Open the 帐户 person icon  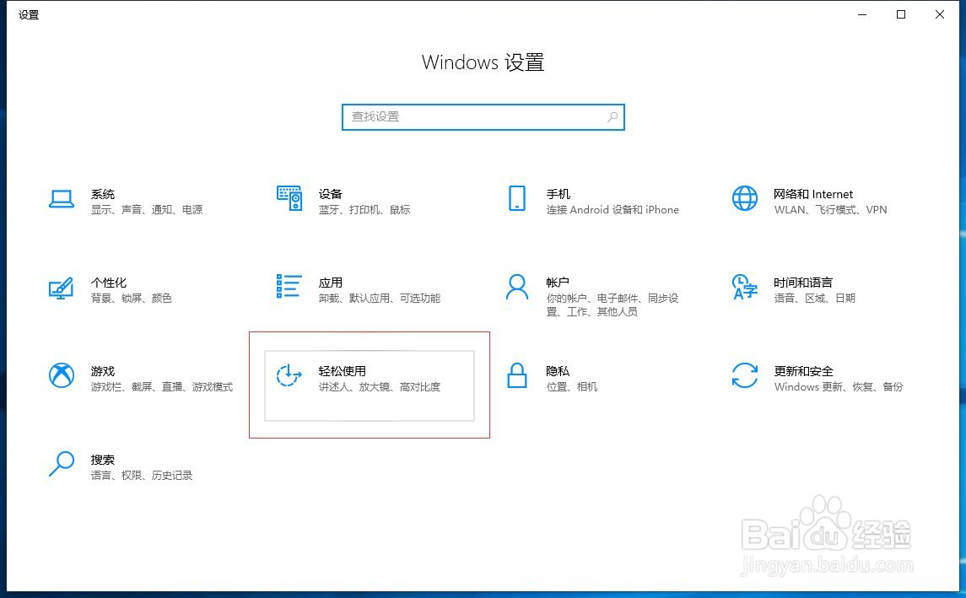pos(517,287)
